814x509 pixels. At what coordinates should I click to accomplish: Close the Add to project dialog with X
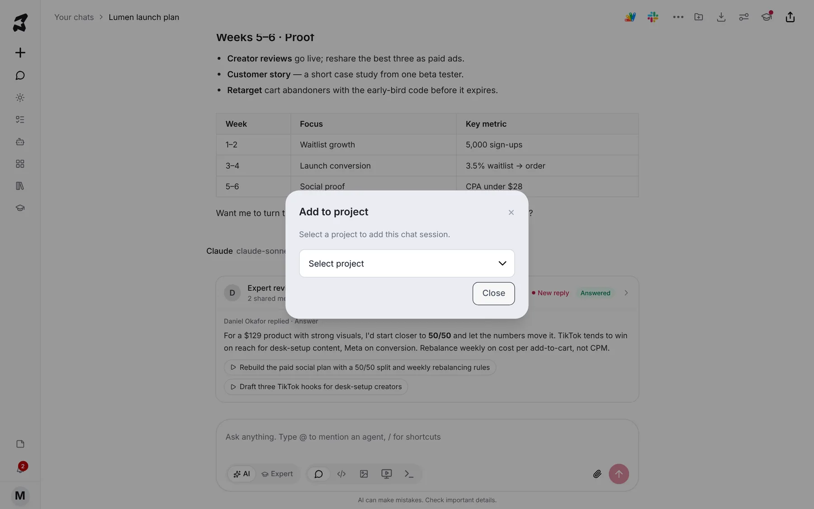(x=511, y=212)
